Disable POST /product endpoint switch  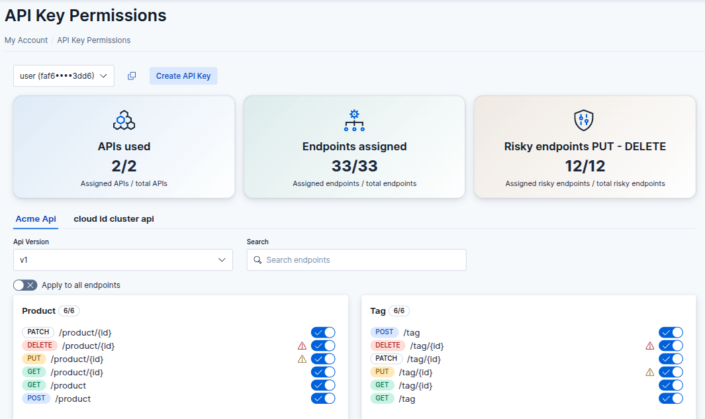pos(323,398)
